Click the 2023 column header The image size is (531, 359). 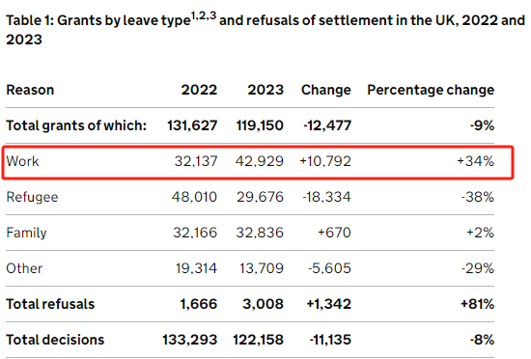point(265,90)
